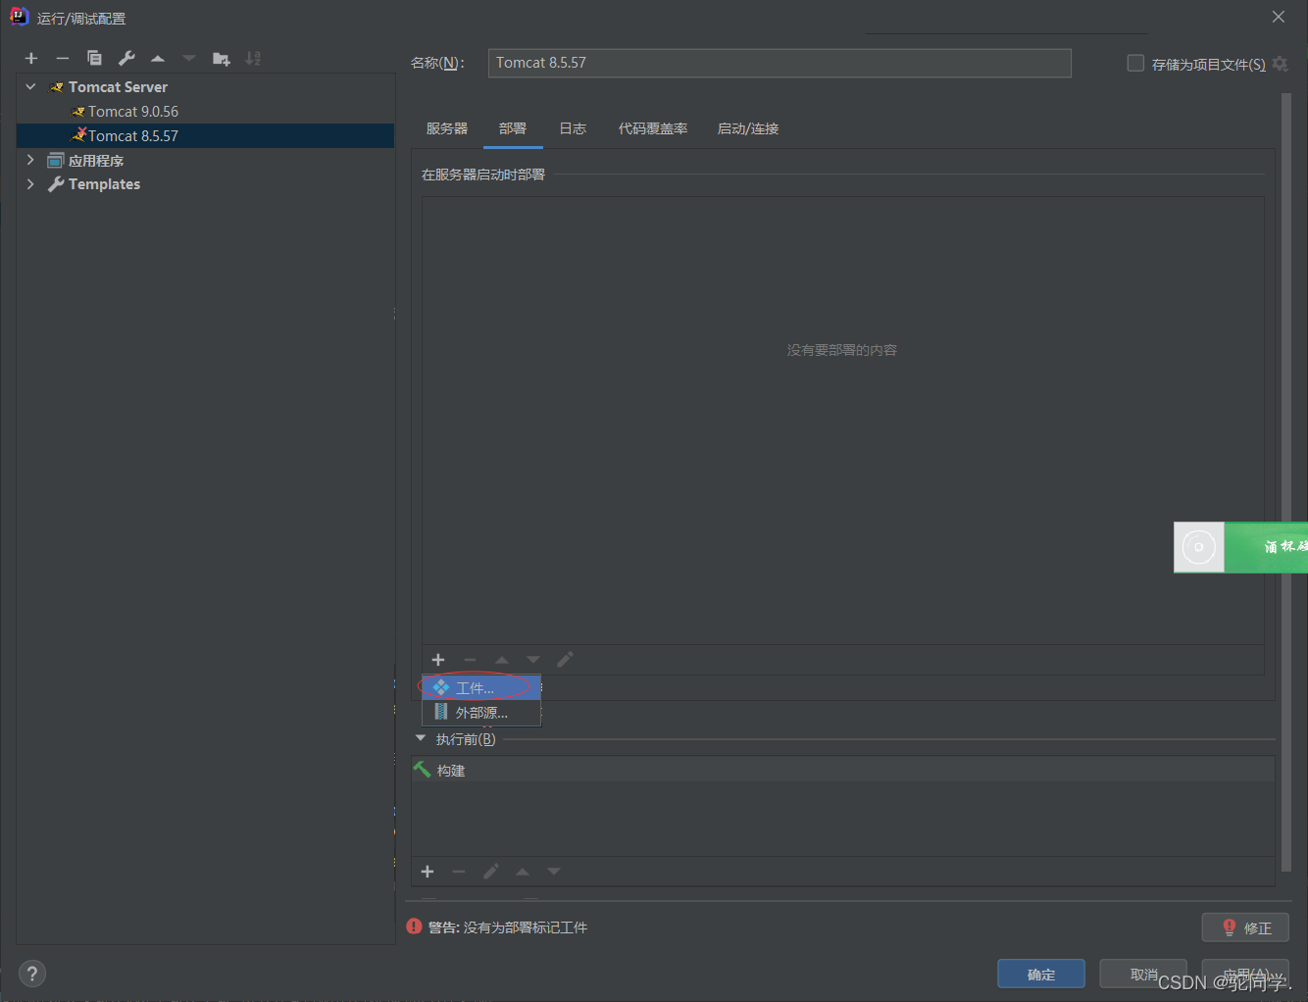Remove before-launch task minus icon

point(459,872)
